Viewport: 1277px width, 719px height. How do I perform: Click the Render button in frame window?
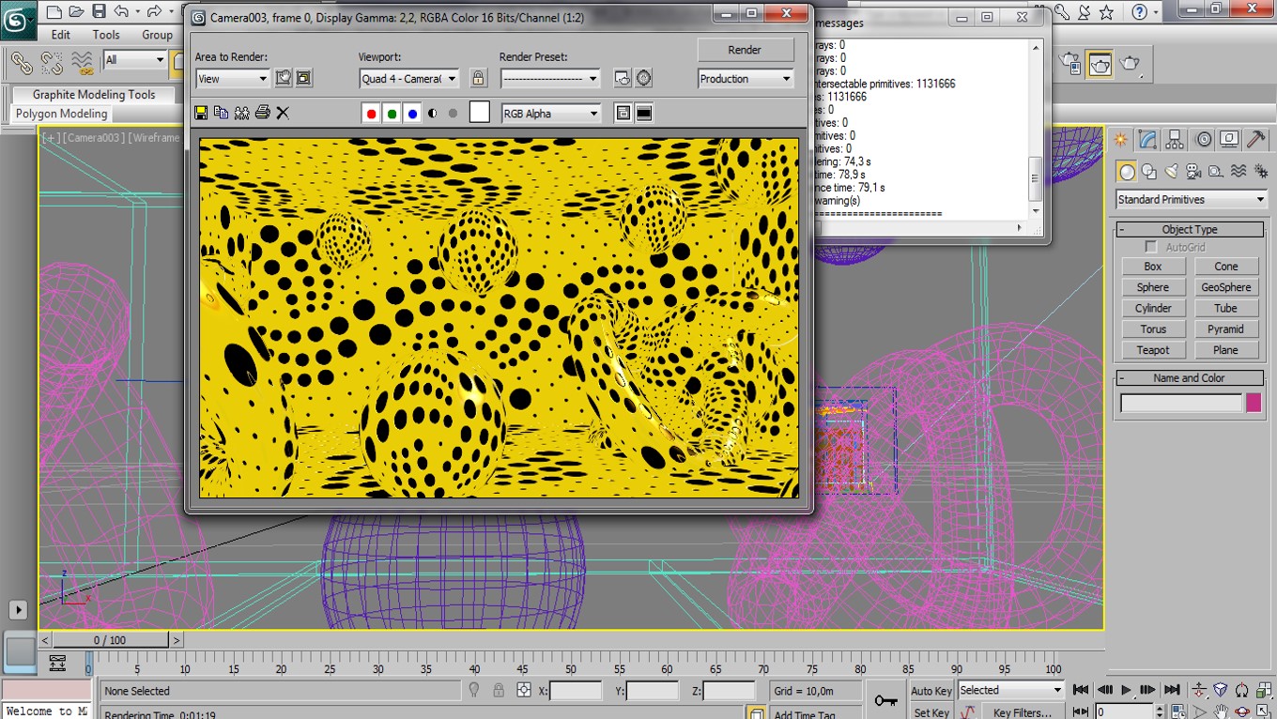(x=746, y=50)
